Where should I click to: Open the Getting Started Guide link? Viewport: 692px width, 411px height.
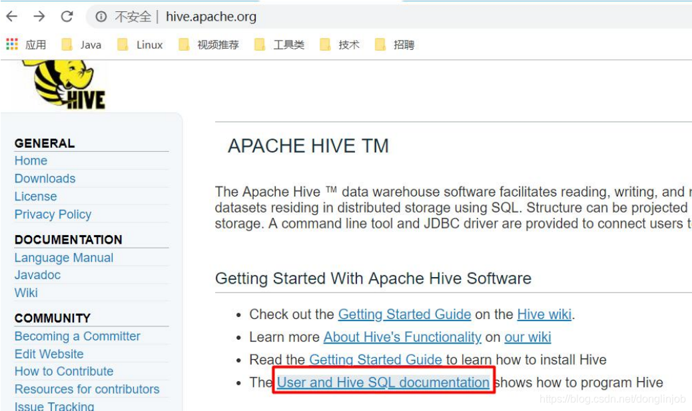[x=404, y=314]
